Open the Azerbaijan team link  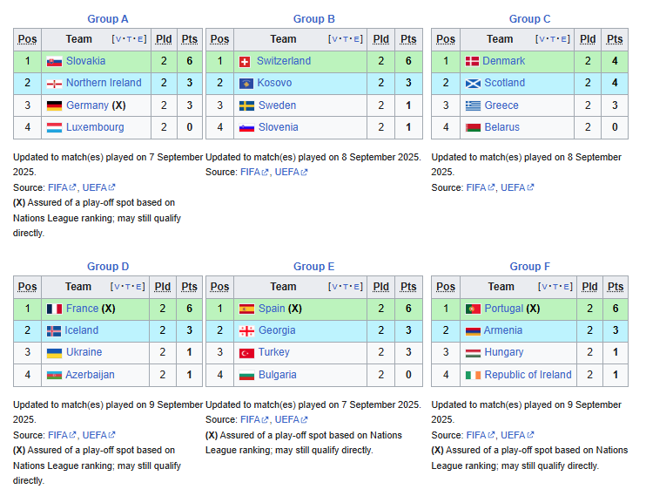pos(90,375)
